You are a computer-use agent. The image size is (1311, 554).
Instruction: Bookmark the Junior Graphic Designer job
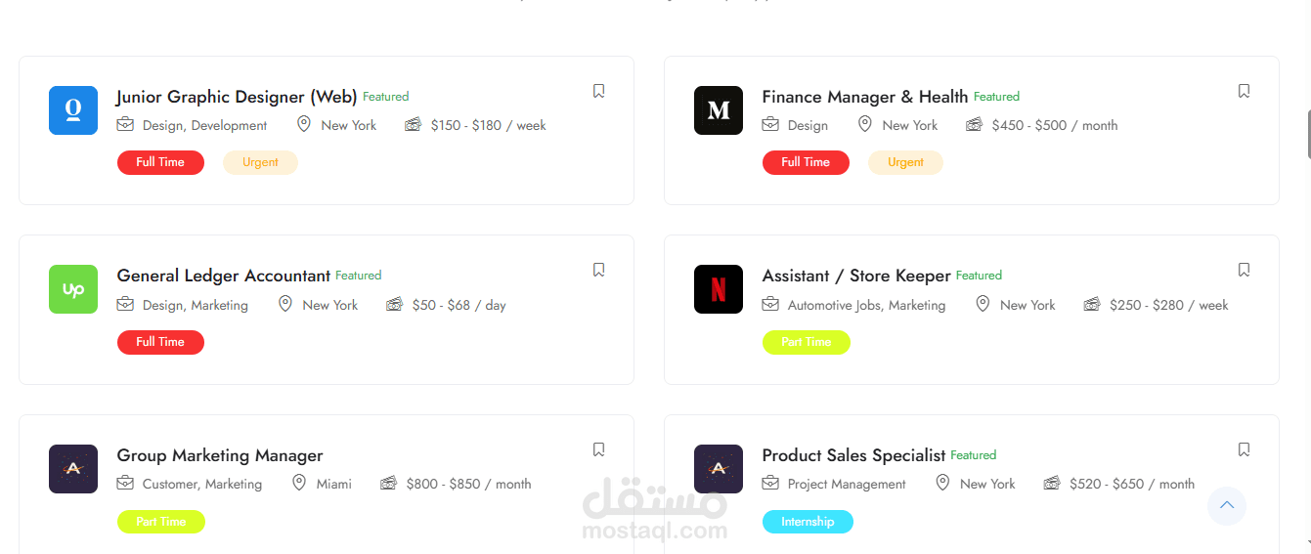tap(598, 91)
